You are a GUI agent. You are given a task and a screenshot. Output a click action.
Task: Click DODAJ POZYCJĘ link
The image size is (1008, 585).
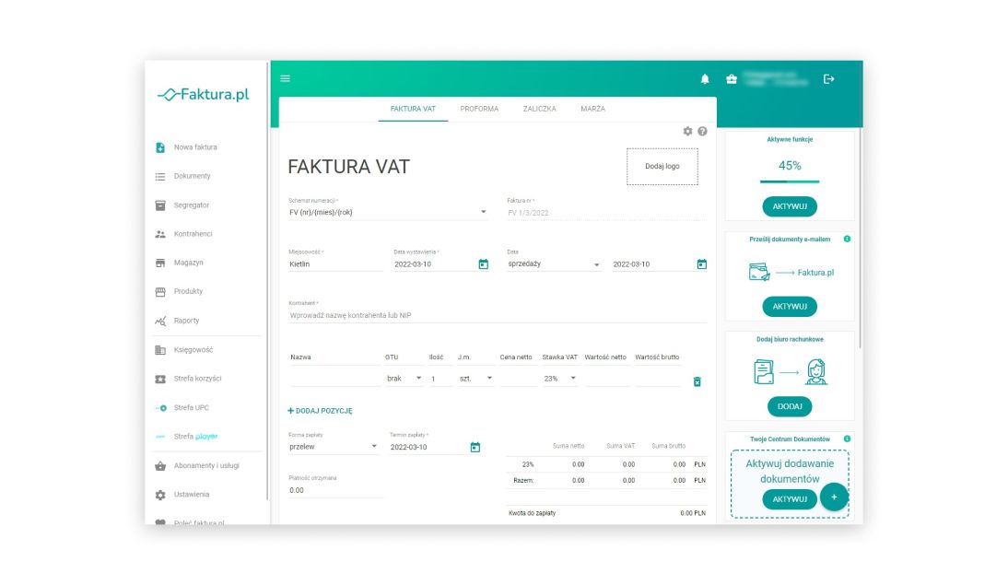(x=320, y=411)
